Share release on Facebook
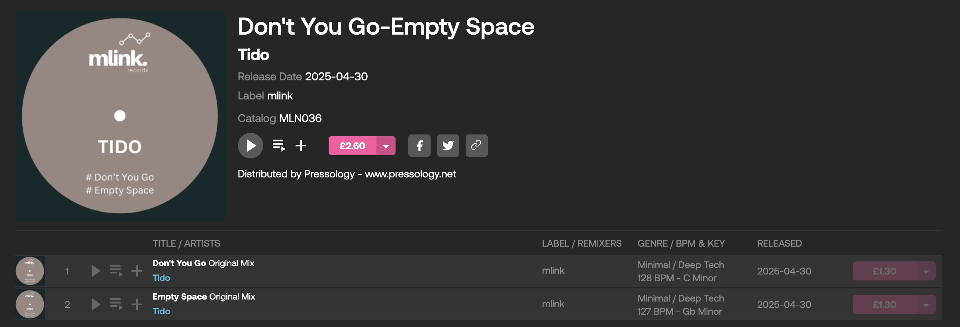The width and height of the screenshot is (960, 327). point(419,146)
